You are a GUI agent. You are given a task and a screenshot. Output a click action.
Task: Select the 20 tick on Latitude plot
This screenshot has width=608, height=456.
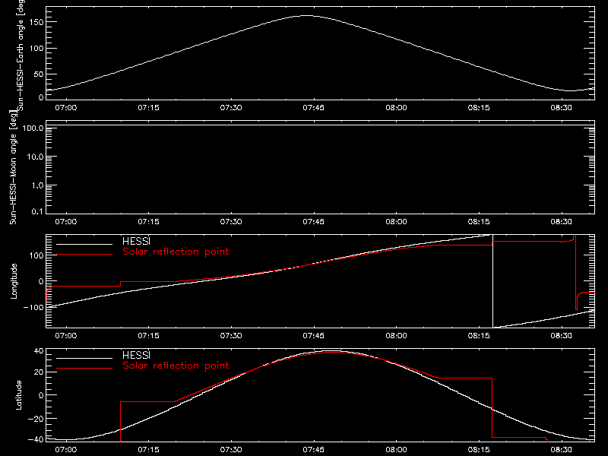39,372
